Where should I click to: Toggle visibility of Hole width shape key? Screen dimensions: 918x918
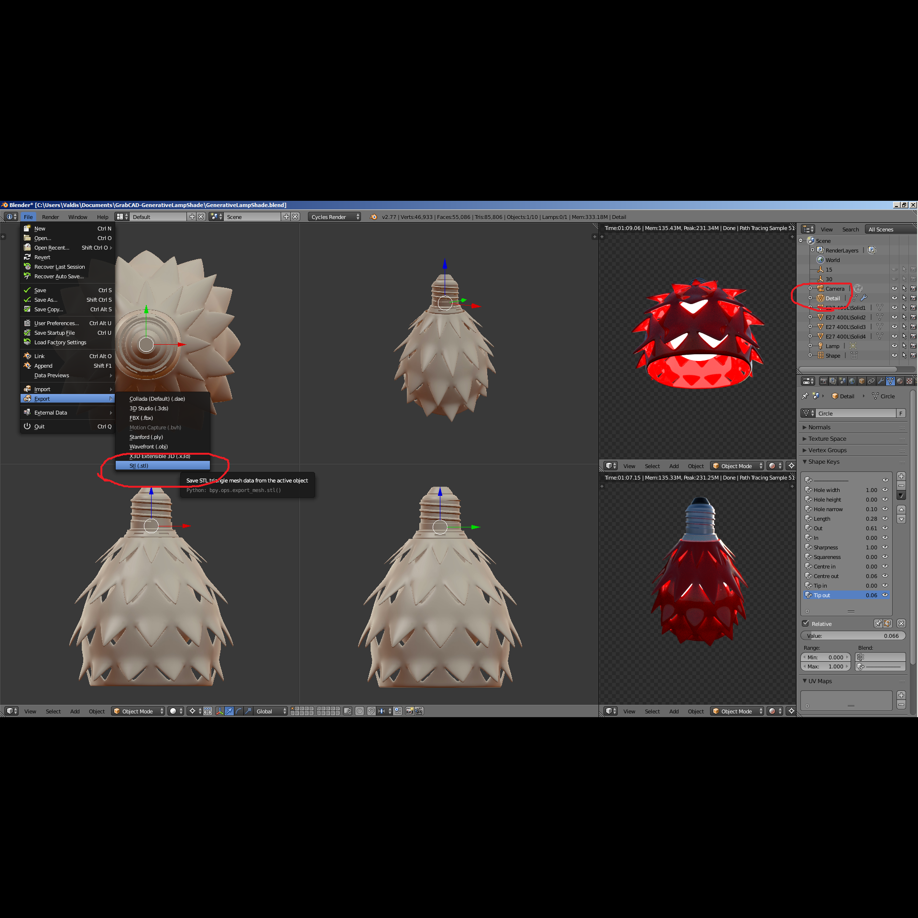coord(885,490)
